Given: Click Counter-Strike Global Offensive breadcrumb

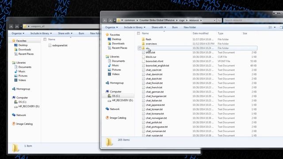Looking at the screenshot, I should 157,20.
